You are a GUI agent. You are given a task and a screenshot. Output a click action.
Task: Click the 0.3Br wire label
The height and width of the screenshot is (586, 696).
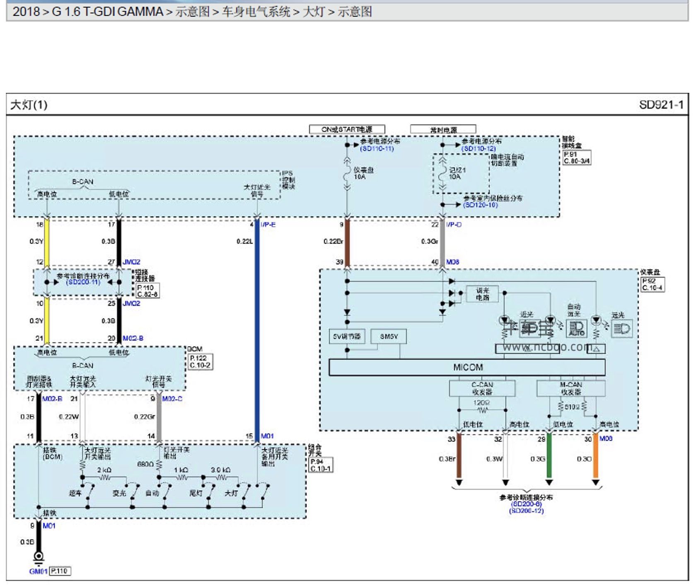pos(447,459)
